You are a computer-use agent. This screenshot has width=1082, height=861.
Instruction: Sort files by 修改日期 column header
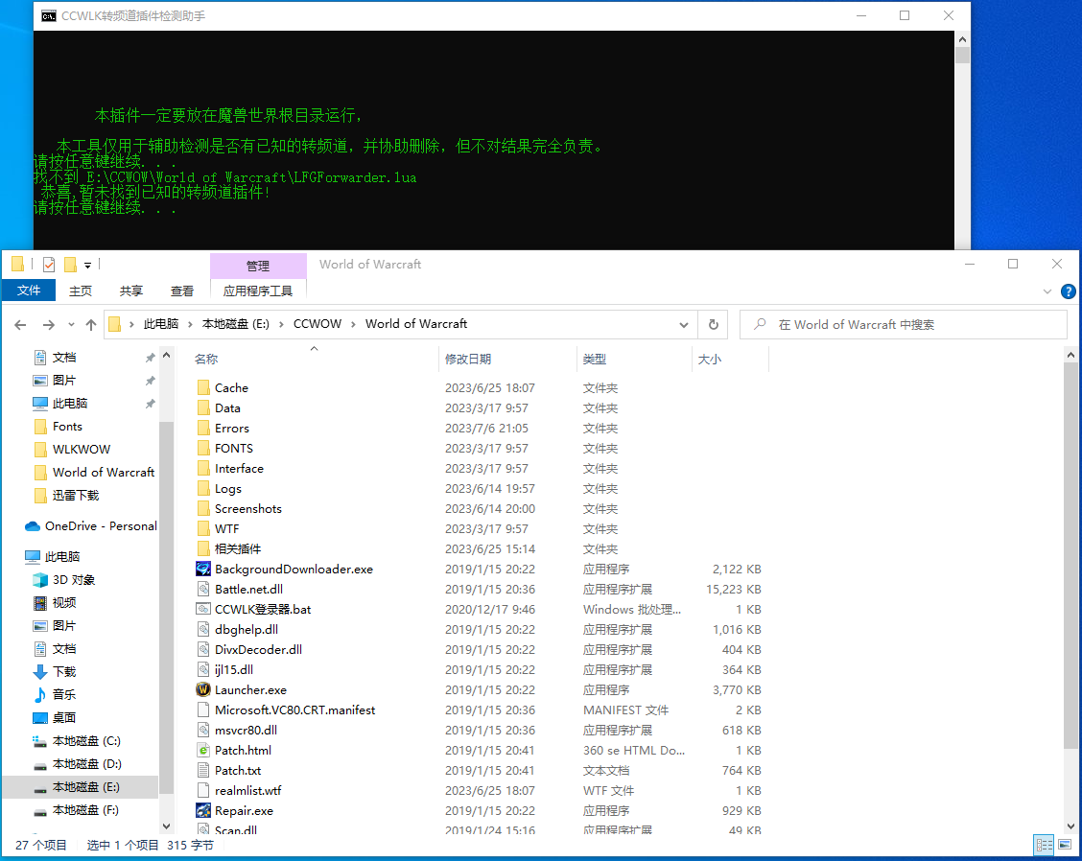pyautogui.click(x=468, y=359)
